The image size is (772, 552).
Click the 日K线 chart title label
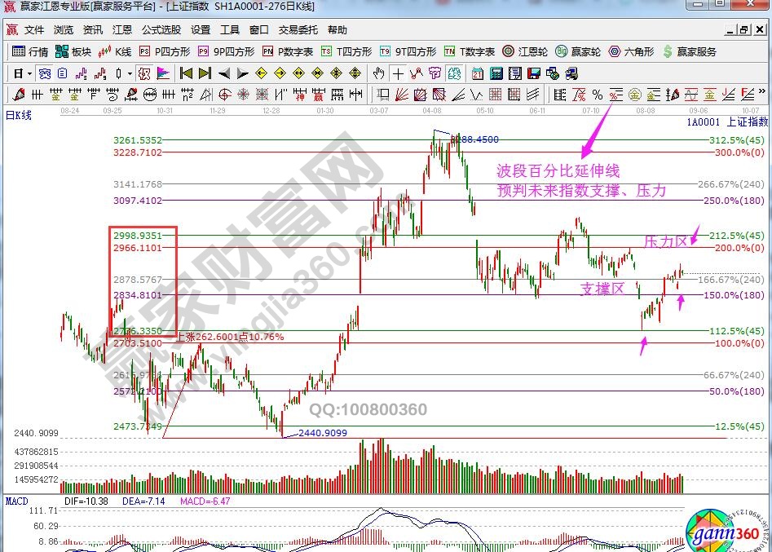point(18,115)
